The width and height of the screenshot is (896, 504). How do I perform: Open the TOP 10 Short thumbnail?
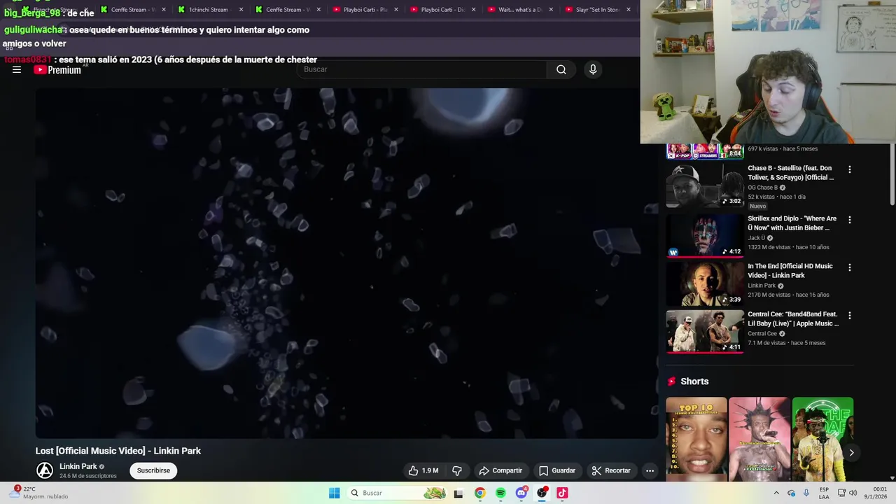(x=696, y=439)
